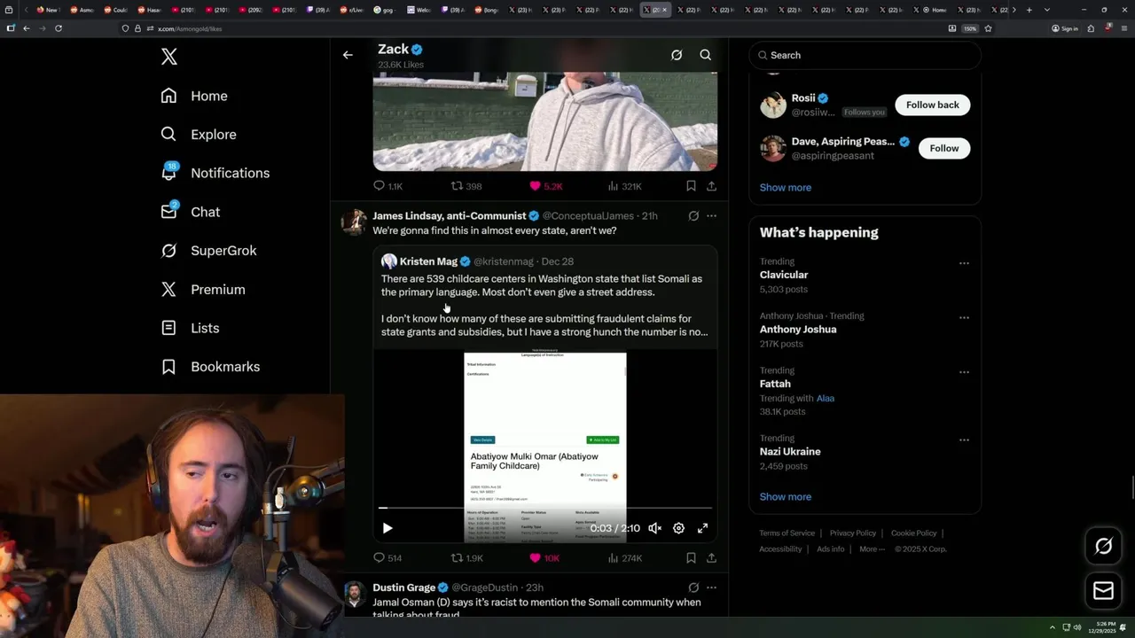Bookmark the post with 321K views
The width and height of the screenshot is (1135, 638).
(x=691, y=186)
